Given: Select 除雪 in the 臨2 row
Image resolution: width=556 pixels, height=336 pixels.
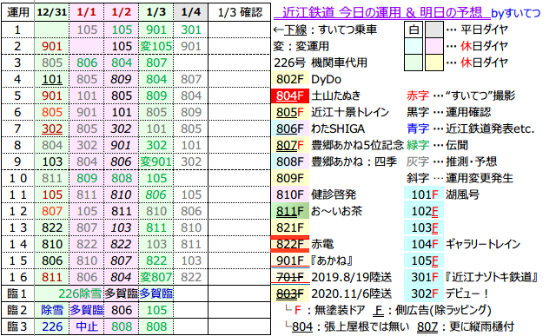Looking at the screenshot, I should click(52, 310).
